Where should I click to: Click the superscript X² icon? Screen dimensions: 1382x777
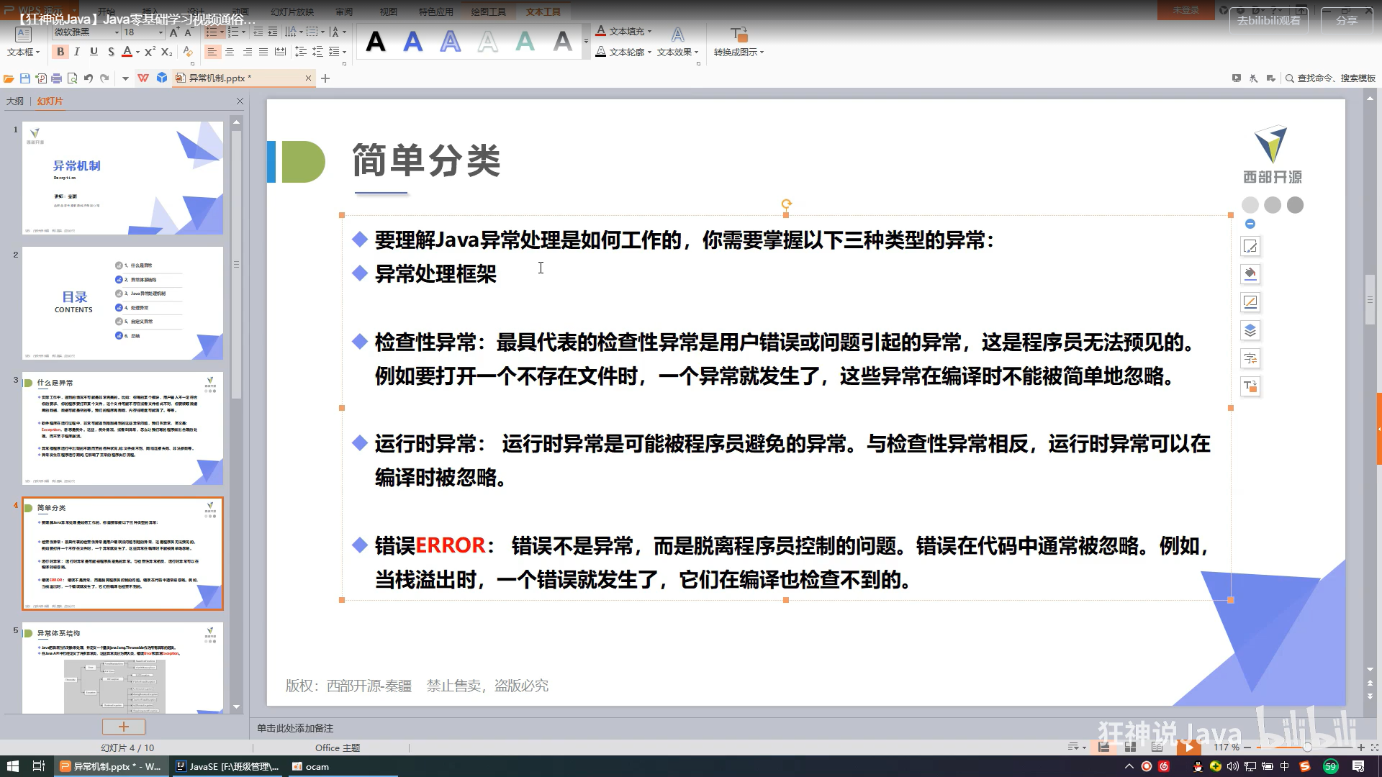pyautogui.click(x=149, y=52)
